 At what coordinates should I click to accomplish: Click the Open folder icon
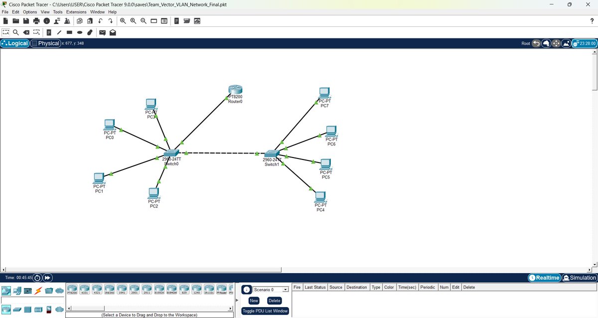coord(15,21)
